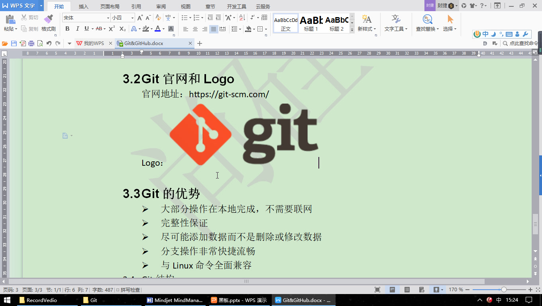The width and height of the screenshot is (542, 306).
Task: Increase paragraph indent
Action: click(x=218, y=18)
